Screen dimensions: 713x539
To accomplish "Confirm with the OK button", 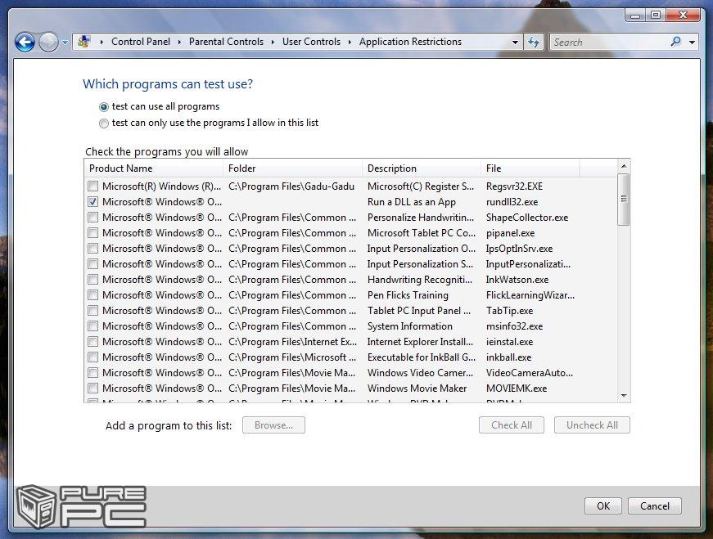I will 603,505.
